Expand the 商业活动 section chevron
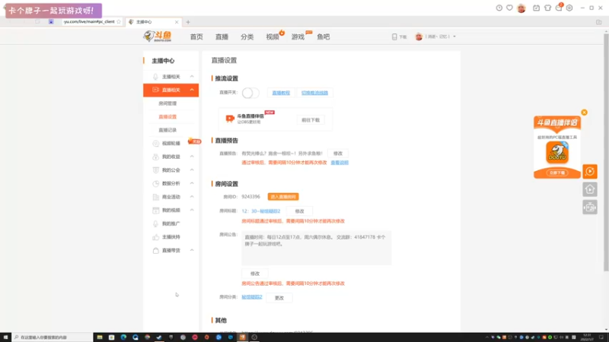This screenshot has width=609, height=342. coord(192,197)
